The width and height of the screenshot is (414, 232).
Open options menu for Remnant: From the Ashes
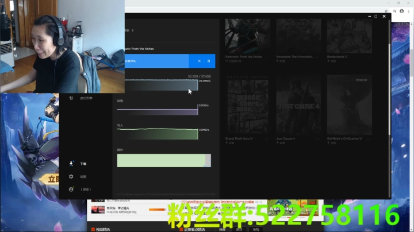267,57
